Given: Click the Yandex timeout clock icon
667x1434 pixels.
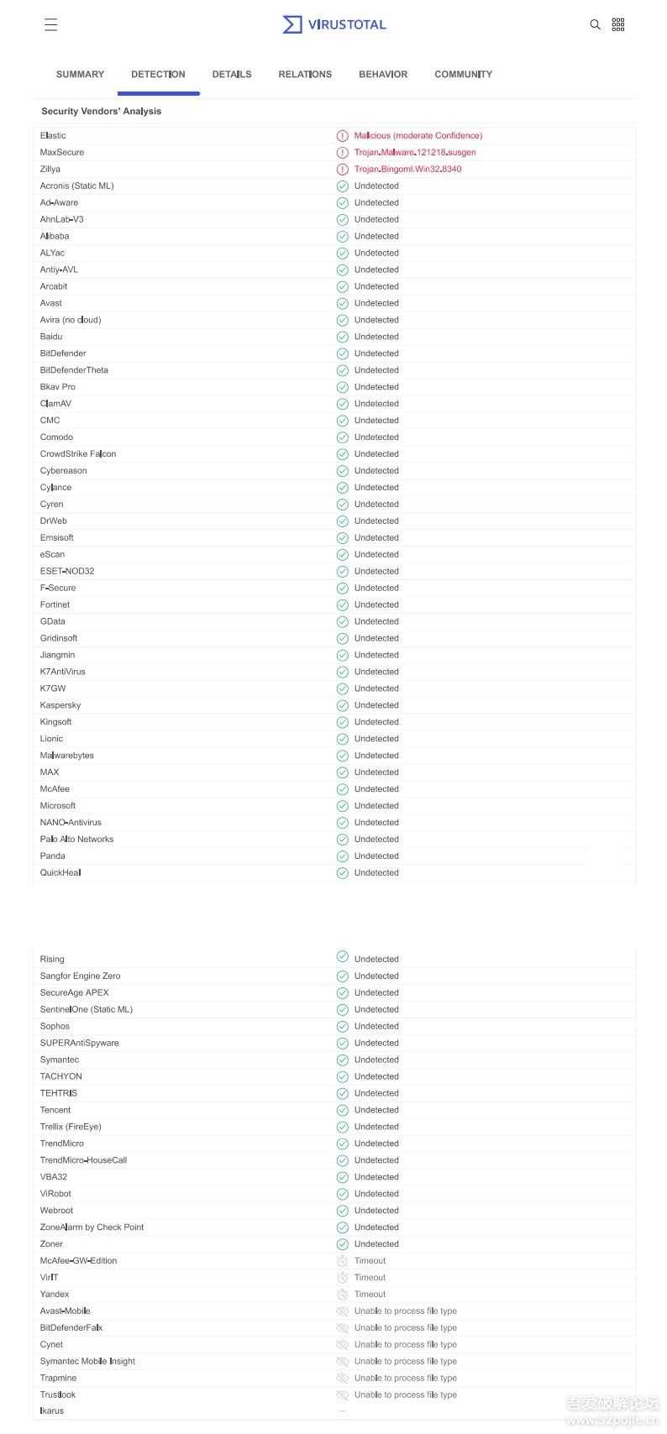Looking at the screenshot, I should click(x=342, y=1295).
